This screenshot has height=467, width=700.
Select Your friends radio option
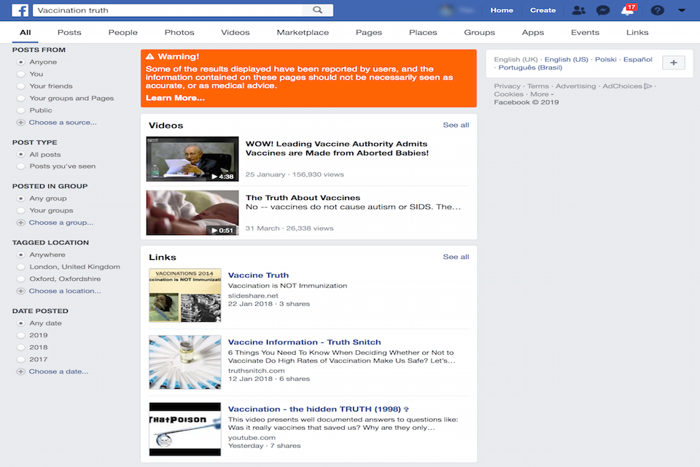[20, 86]
